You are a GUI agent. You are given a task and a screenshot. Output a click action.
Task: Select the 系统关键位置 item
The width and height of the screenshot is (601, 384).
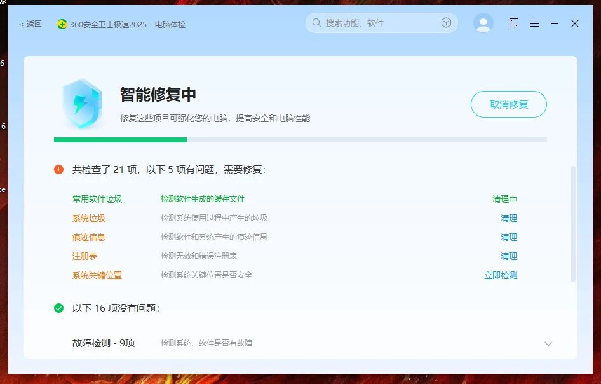tap(97, 275)
